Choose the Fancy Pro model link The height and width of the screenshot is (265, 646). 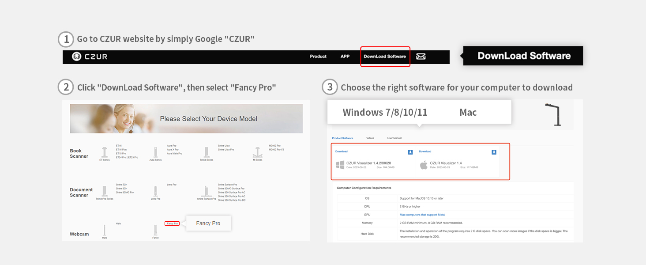pyautogui.click(x=172, y=223)
